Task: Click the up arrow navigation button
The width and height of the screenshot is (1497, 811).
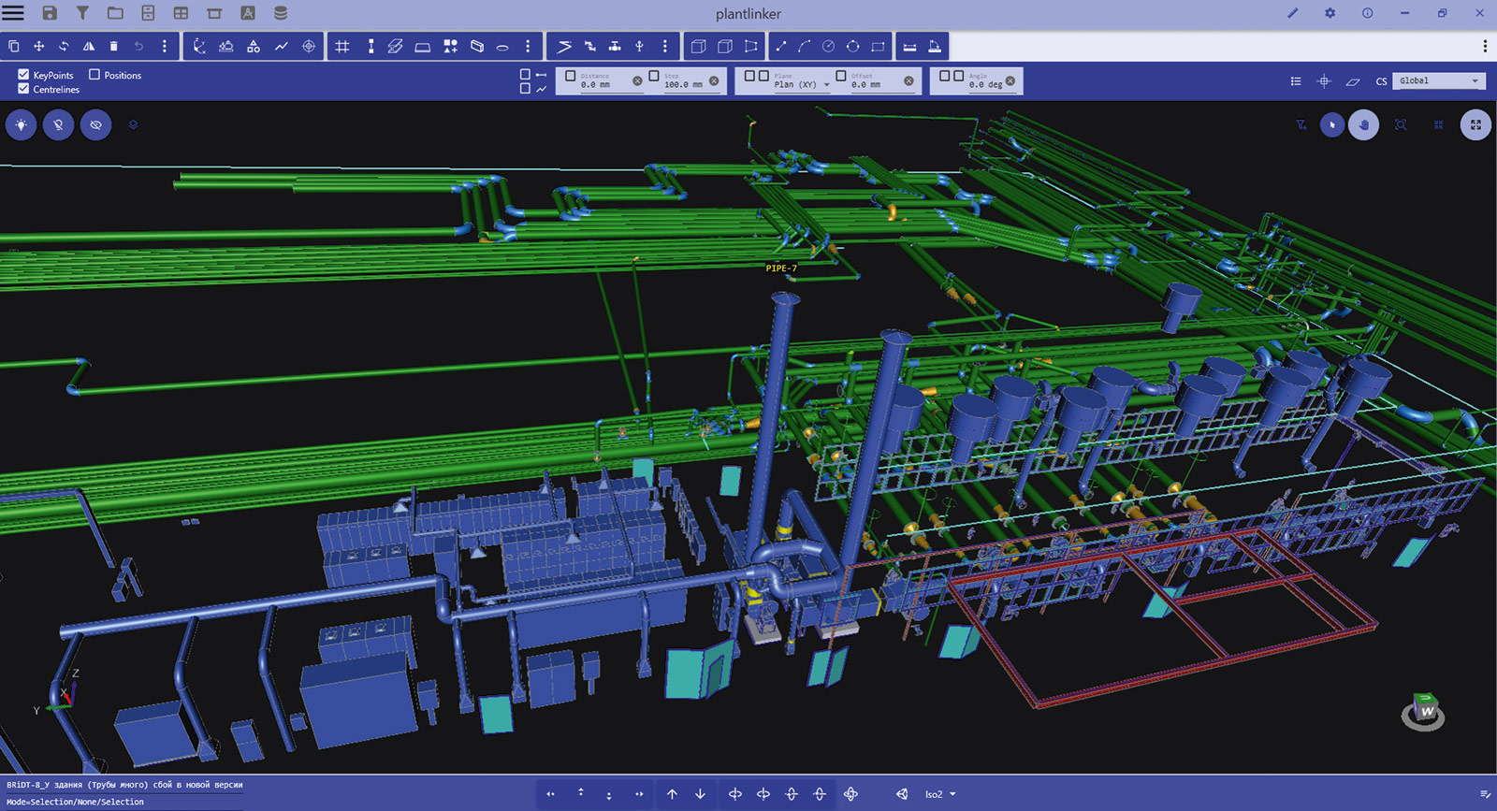Action: point(672,794)
